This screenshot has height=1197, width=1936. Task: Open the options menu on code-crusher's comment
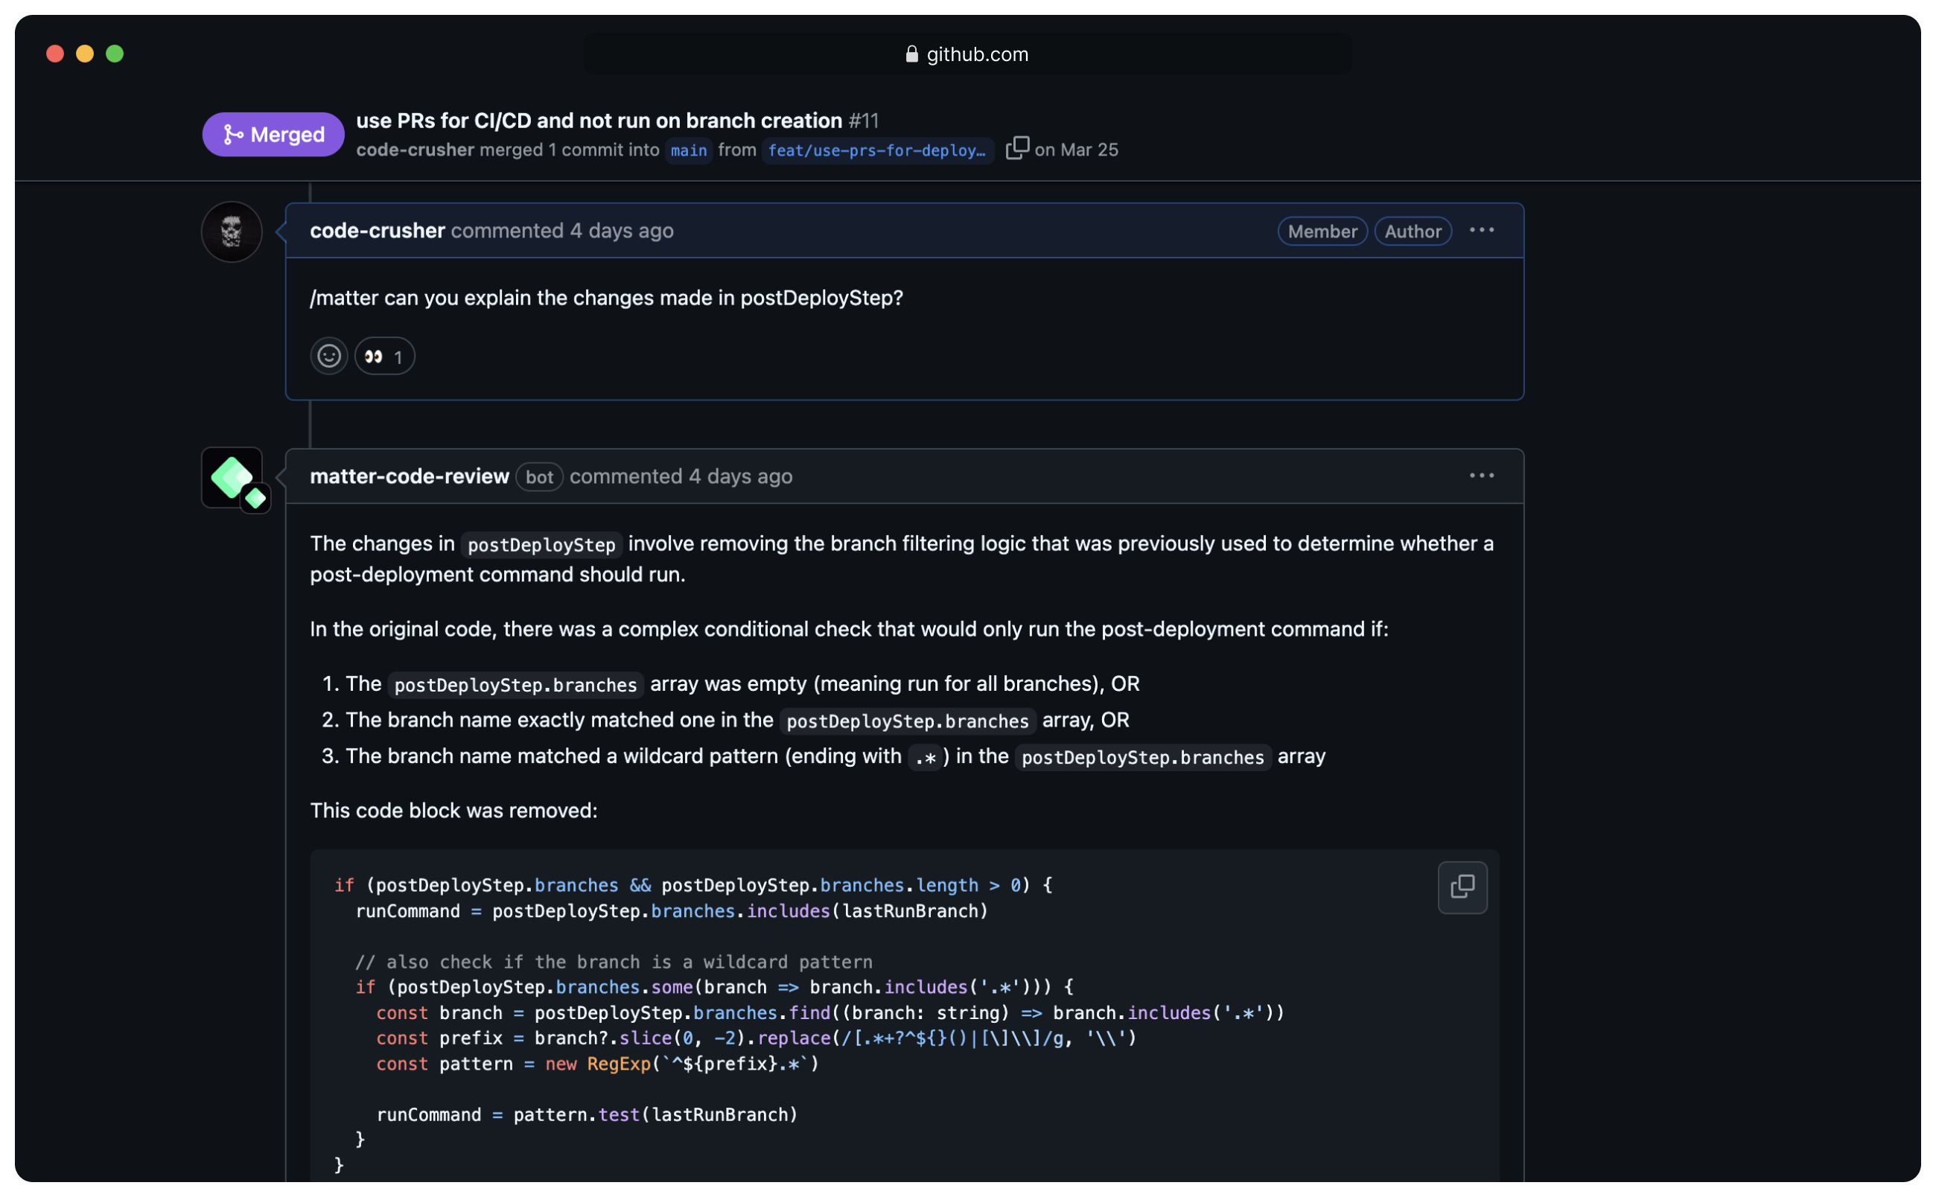click(x=1481, y=230)
